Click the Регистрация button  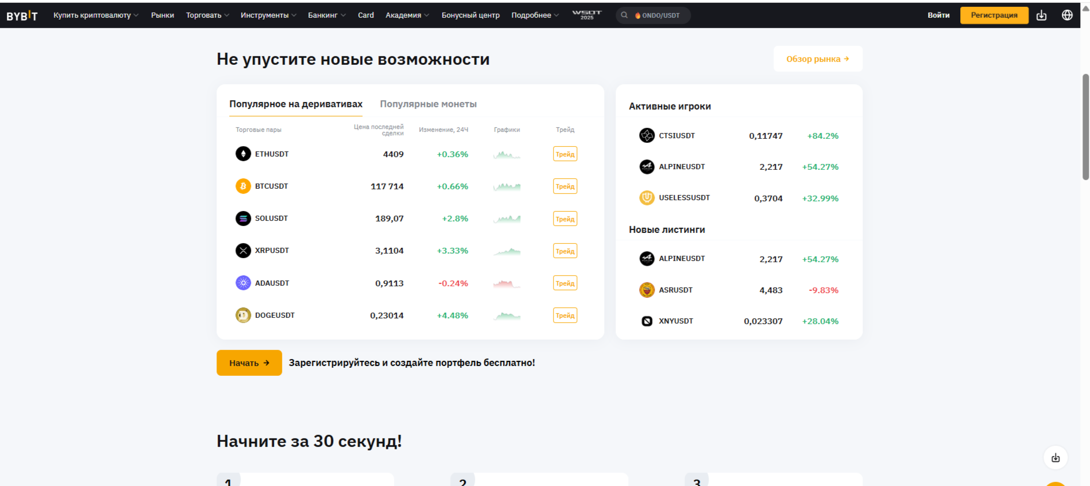(994, 15)
